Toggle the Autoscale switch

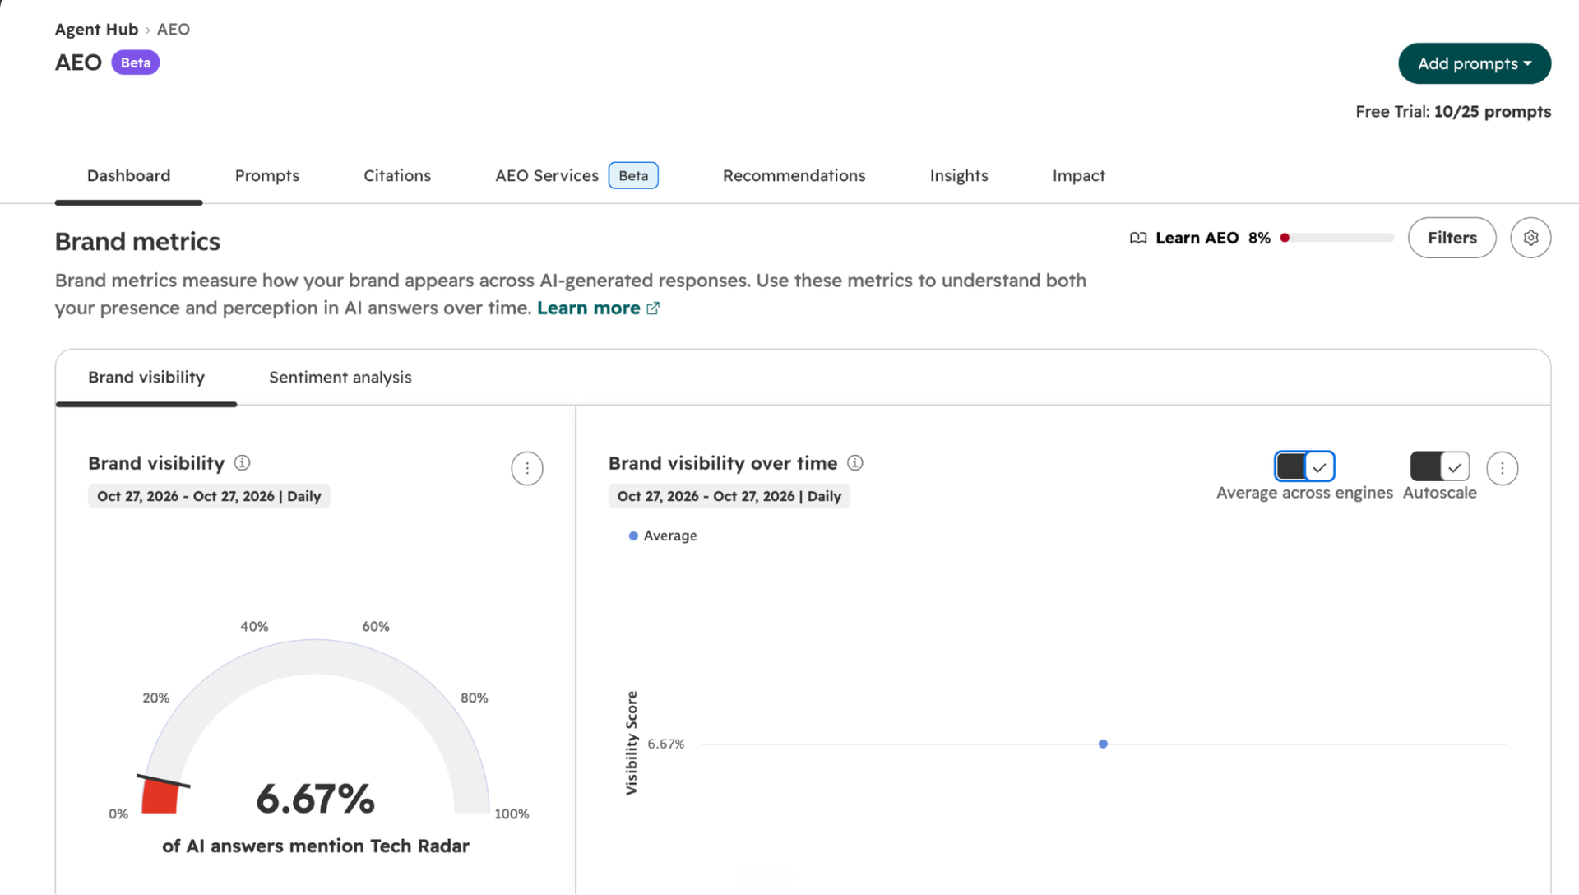(x=1439, y=466)
